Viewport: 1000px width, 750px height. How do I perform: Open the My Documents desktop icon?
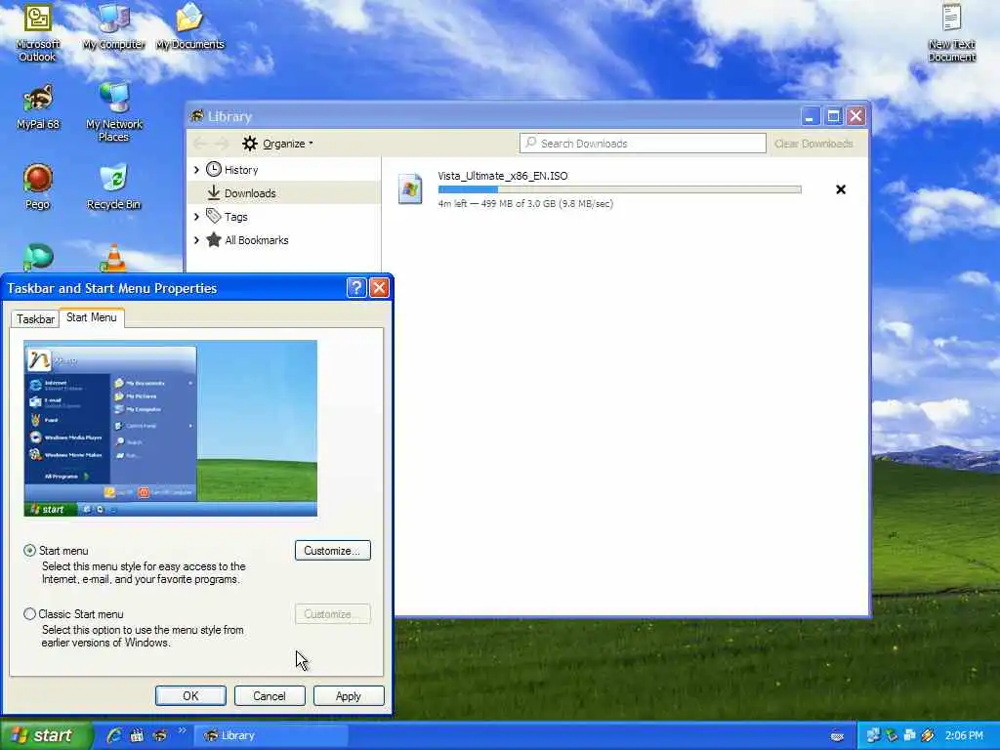[x=189, y=28]
